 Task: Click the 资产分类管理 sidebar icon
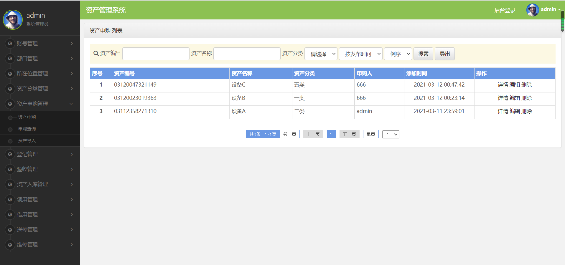(x=10, y=89)
